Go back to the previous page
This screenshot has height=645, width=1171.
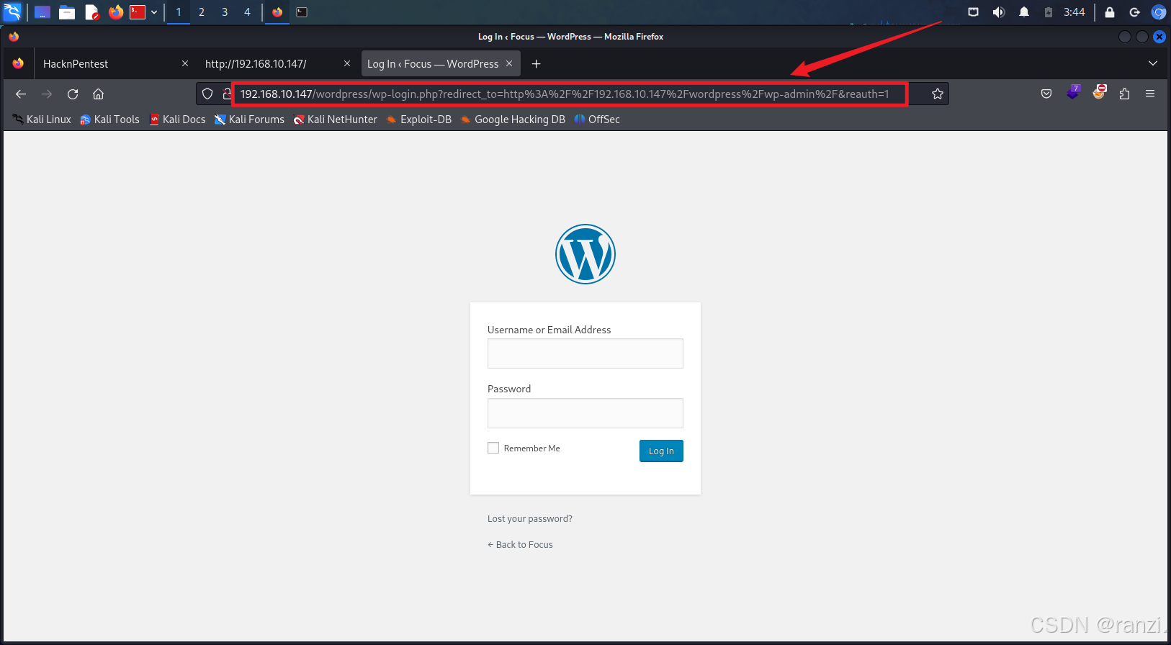pyautogui.click(x=21, y=94)
